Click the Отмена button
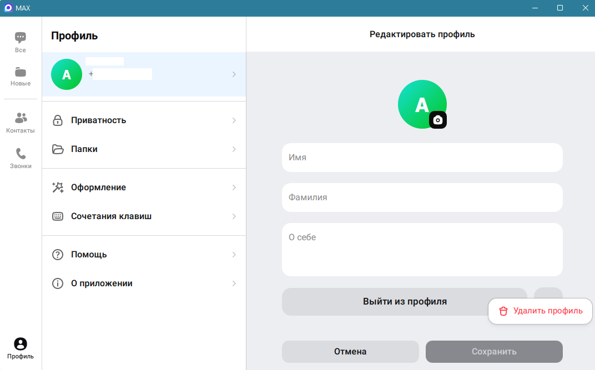The height and width of the screenshot is (370, 595). 350,352
